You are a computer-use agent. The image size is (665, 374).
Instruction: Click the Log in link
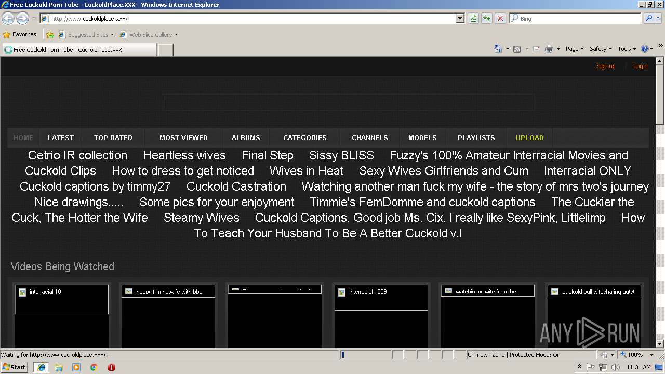pos(641,66)
